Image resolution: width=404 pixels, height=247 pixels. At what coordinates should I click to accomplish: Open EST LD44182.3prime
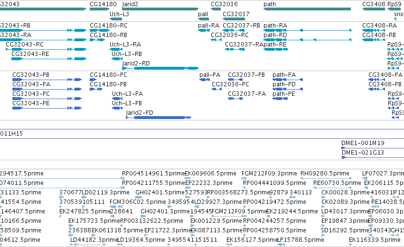tap(94, 240)
